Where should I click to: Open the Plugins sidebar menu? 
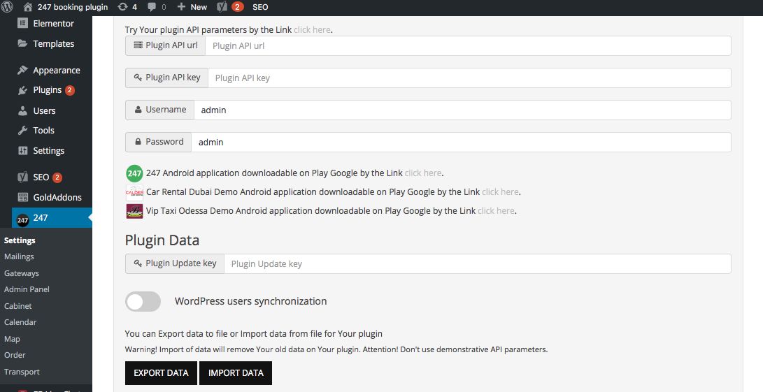[47, 90]
